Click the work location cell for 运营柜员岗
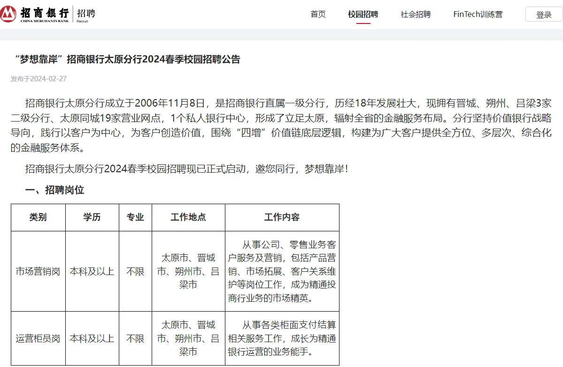Viewport: 563px width, 367px height. pyautogui.click(x=188, y=338)
